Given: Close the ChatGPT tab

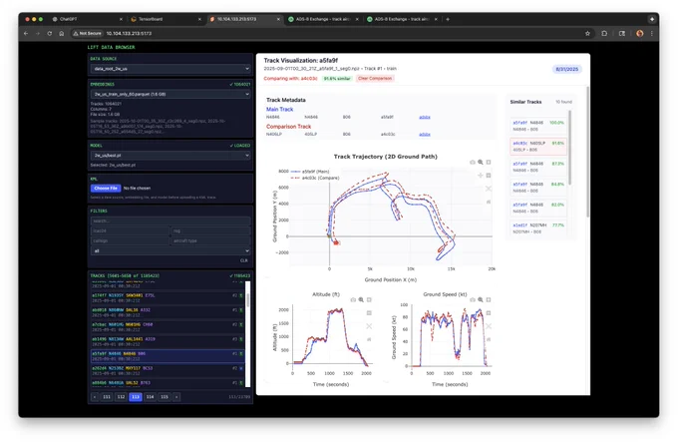Looking at the screenshot, I should point(121,19).
